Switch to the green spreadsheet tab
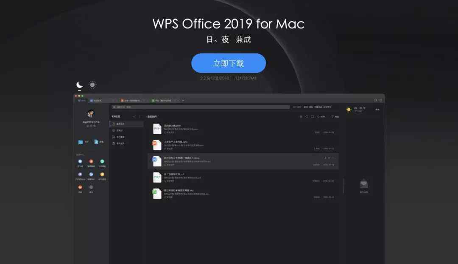The width and height of the screenshot is (458, 264). click(164, 101)
